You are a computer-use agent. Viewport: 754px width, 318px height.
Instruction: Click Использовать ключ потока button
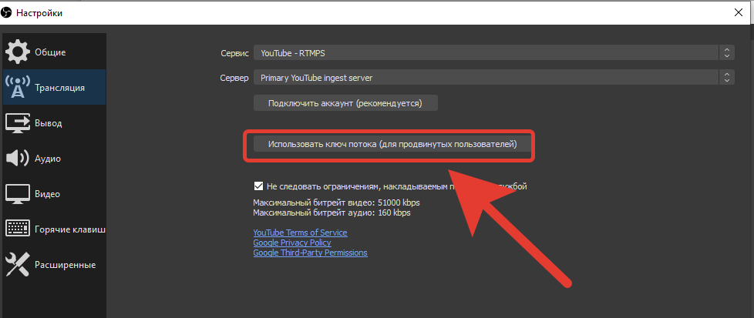392,144
